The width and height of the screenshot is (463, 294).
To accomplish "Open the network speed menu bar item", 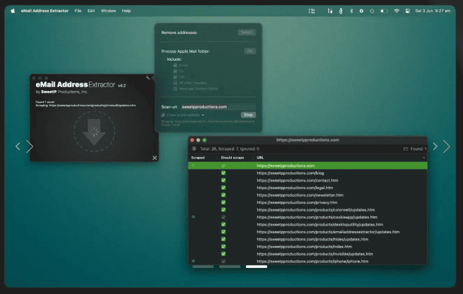I will [x=312, y=11].
